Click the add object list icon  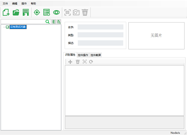tap(46, 12)
